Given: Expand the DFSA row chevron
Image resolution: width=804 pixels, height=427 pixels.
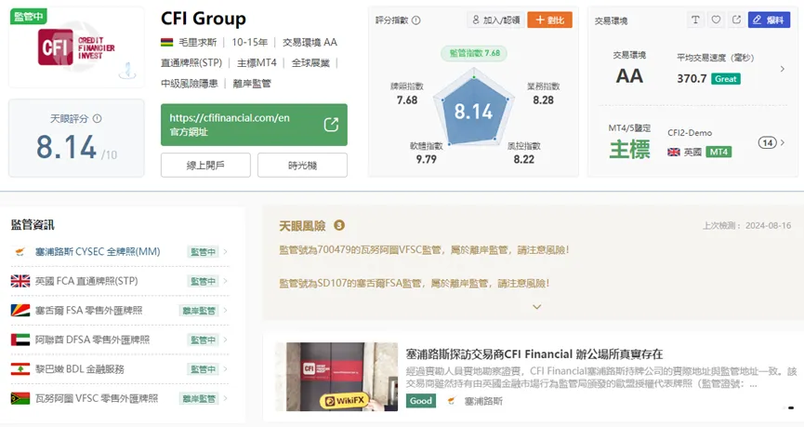Looking at the screenshot, I should 225,340.
